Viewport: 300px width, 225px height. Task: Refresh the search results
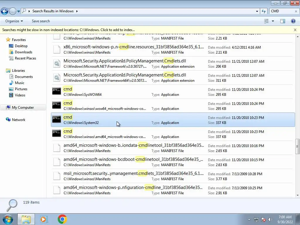click(264, 11)
